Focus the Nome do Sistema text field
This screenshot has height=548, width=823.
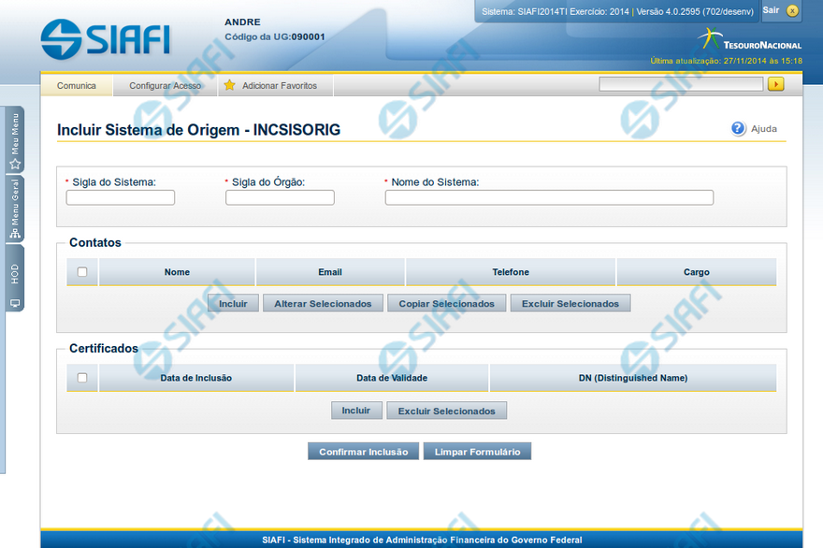pyautogui.click(x=549, y=198)
